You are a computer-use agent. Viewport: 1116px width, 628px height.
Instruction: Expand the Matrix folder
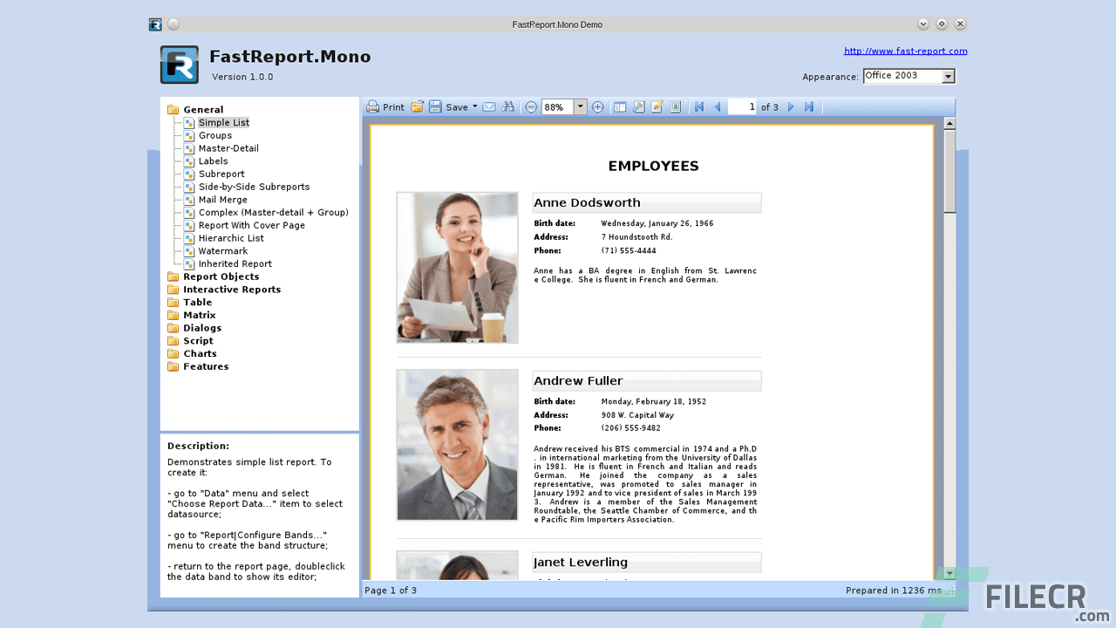click(192, 315)
